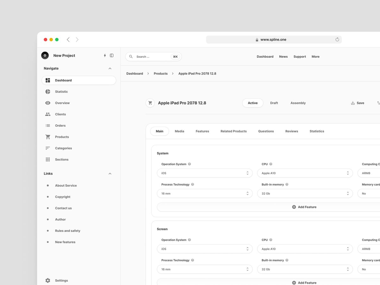Click the search magnifier icon
This screenshot has height=285, width=380.
(x=131, y=57)
